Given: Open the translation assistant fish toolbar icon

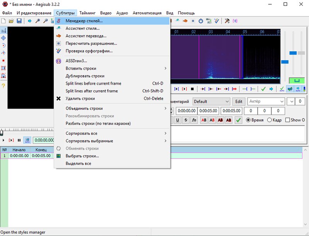Looking at the screenshot, I should [x=185, y=21].
